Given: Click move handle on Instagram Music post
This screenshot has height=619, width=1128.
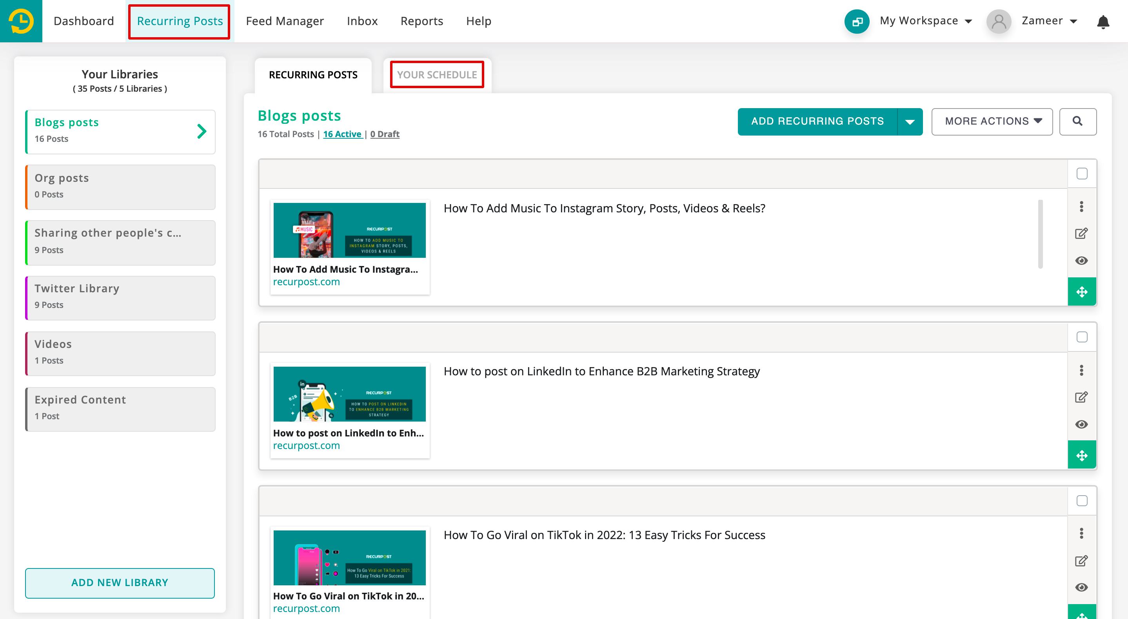Looking at the screenshot, I should click(x=1082, y=292).
